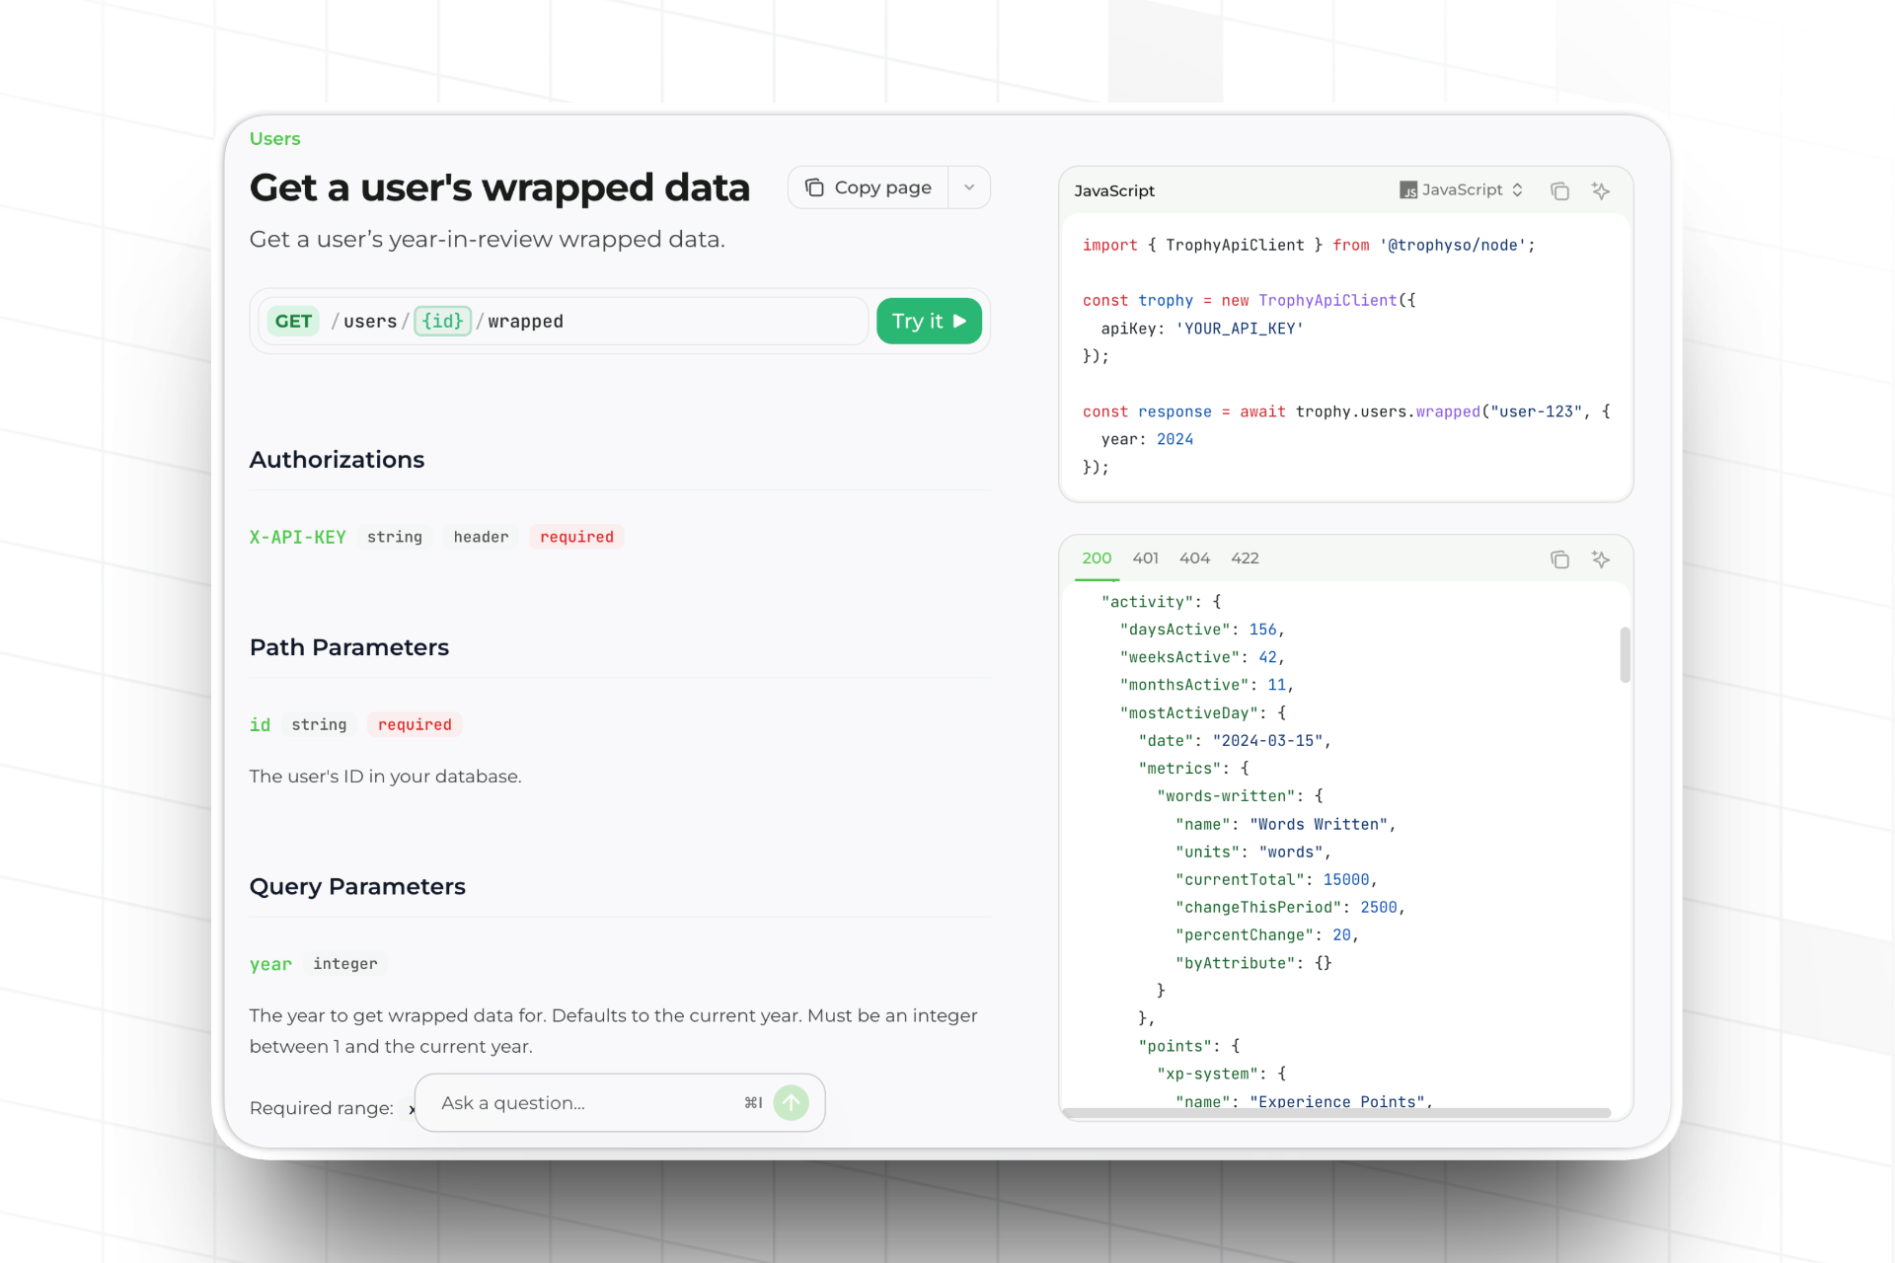Click the "percentChange": 20 line

[x=1266, y=935]
